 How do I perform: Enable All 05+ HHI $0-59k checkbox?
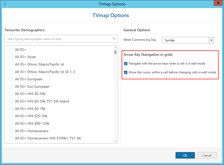(11, 94)
